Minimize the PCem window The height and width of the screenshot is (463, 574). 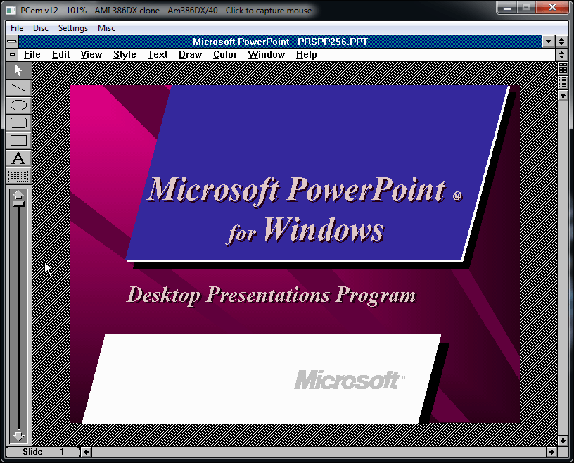pyautogui.click(x=506, y=7)
